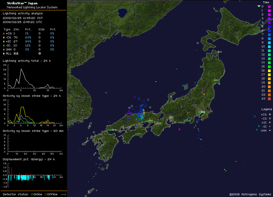Select the offline MG1 detector marker near Sendai
273x197 pixels.
tap(212, 80)
